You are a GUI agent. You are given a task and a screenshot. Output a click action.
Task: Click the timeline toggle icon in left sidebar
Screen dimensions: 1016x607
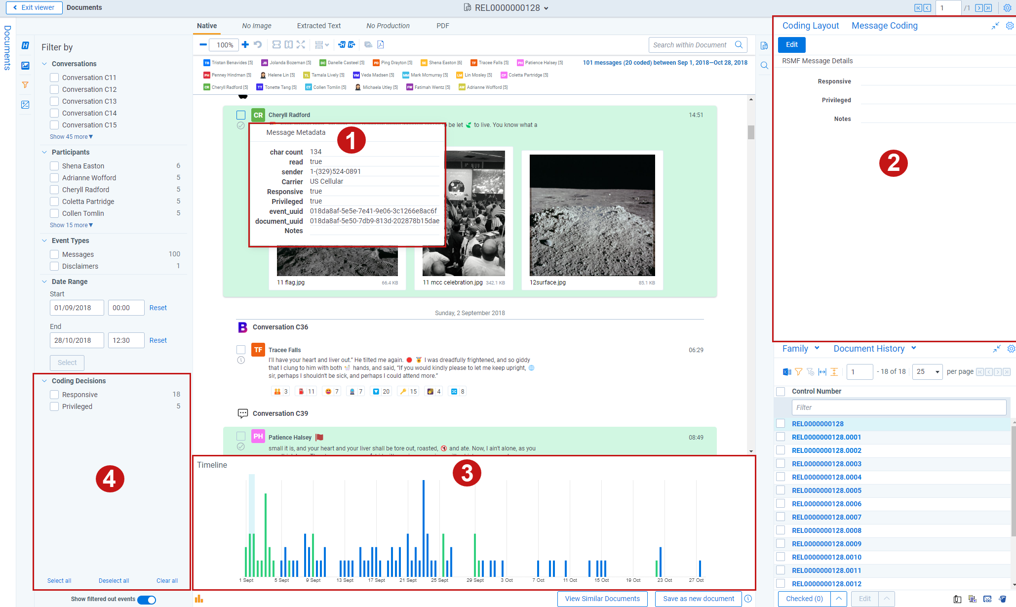[x=25, y=105]
